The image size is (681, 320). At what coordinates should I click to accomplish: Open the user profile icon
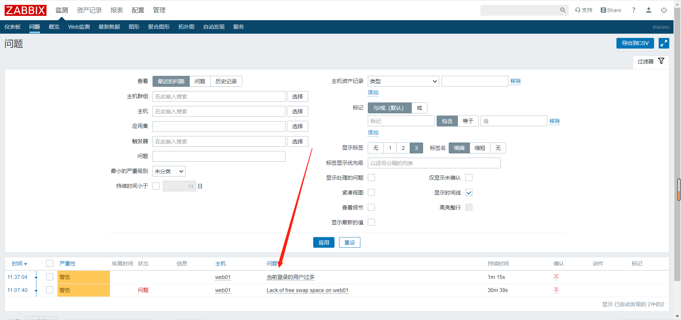(648, 10)
